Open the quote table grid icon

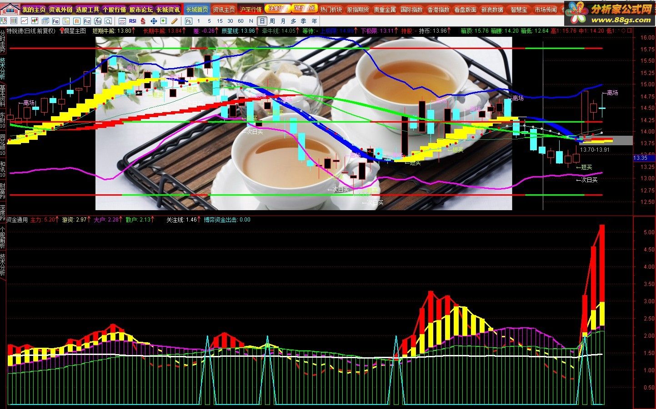[x=14, y=21]
